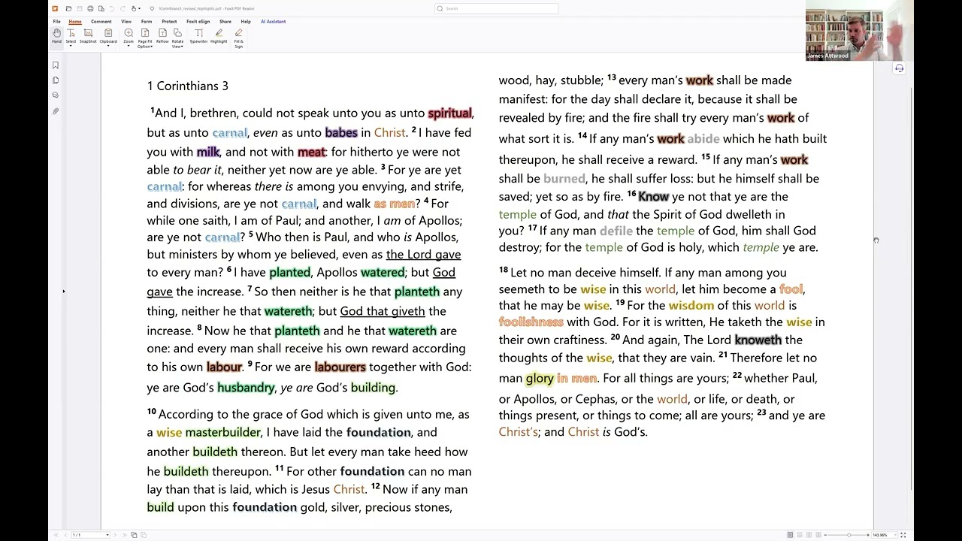Switch to the Comment tab
Viewport: 962px width, 541px height.
pyautogui.click(x=101, y=22)
